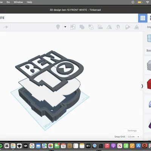Open Terminal from the Dock
This screenshot has height=151, width=151.
point(101,146)
